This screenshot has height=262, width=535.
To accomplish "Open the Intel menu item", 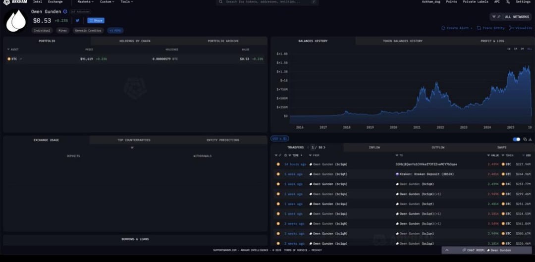I will [38, 1].
